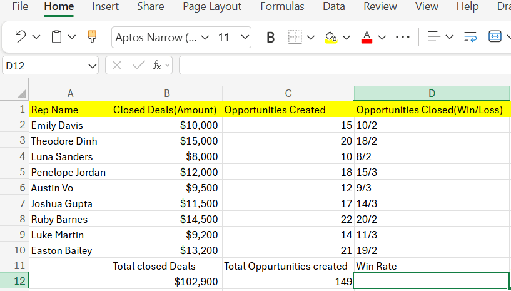Expand the alignment options arrow
The image size is (511, 291).
pyautogui.click(x=450, y=37)
